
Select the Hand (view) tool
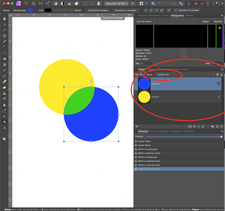coord(4,18)
